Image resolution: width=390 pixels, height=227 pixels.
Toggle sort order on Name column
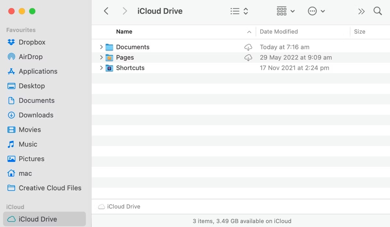tap(124, 32)
